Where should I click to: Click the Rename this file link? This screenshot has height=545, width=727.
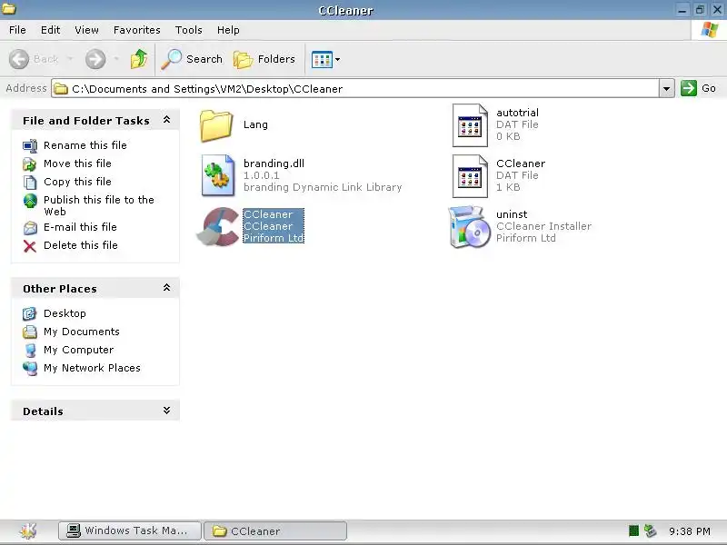(x=85, y=145)
